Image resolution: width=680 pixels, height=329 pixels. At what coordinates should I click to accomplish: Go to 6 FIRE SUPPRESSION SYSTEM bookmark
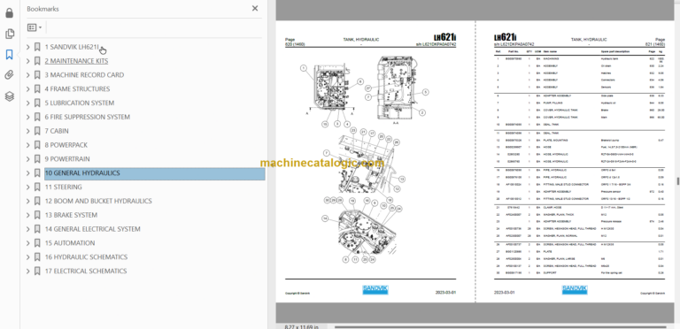(x=87, y=117)
